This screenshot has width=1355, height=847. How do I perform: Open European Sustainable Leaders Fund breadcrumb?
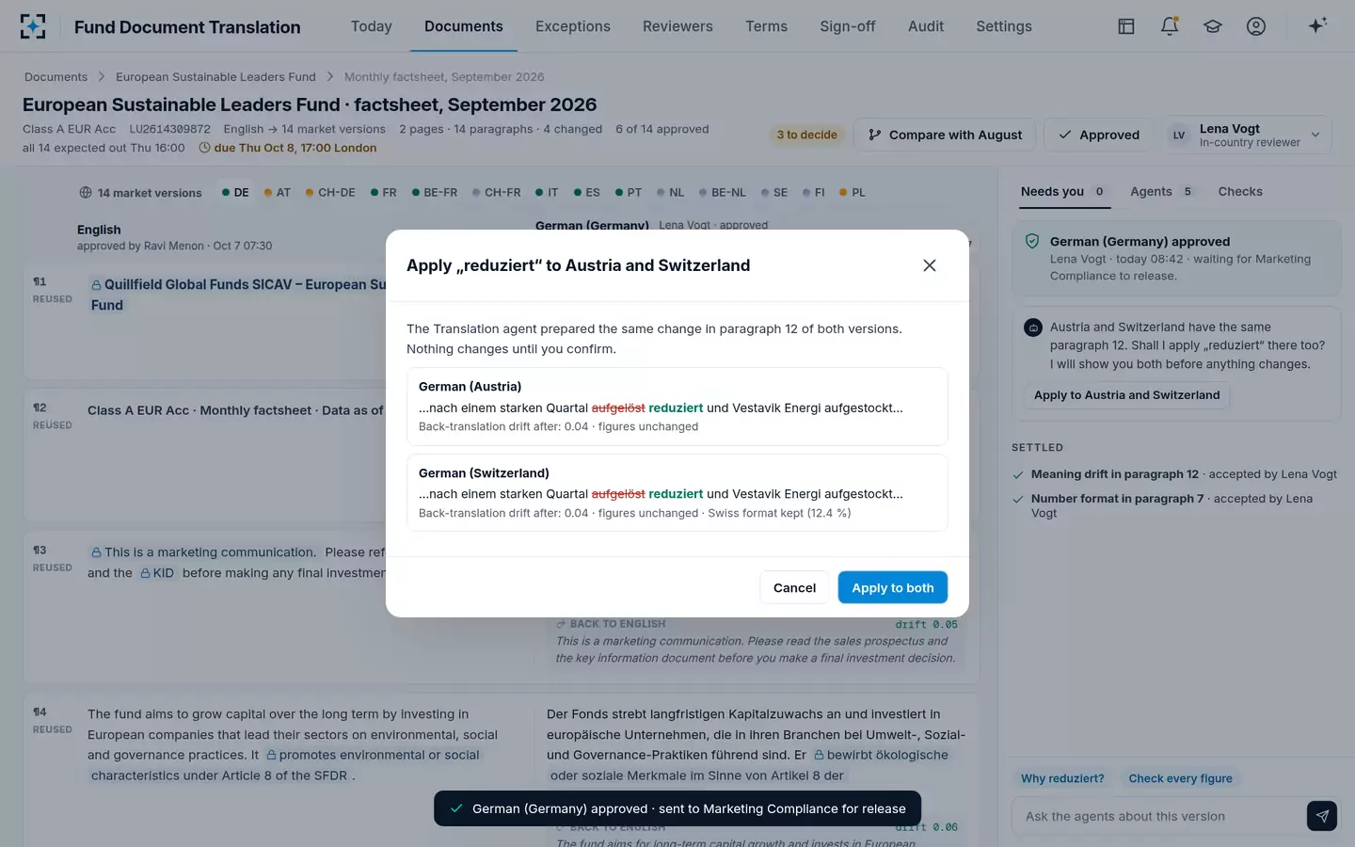215,77
